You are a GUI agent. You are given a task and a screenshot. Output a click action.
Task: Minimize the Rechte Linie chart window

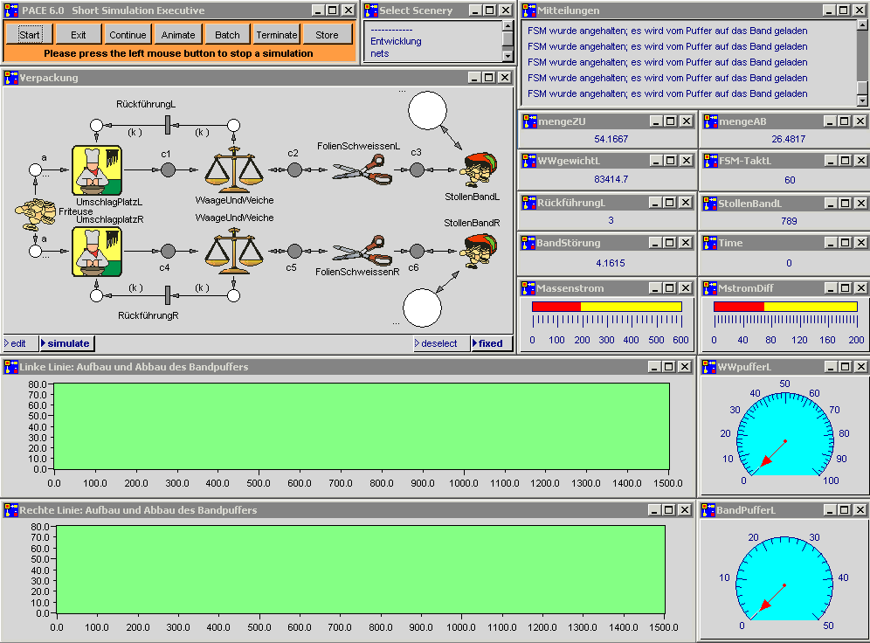click(654, 510)
